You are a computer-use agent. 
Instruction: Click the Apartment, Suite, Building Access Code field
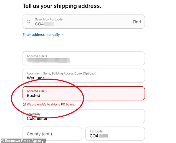[84, 76]
